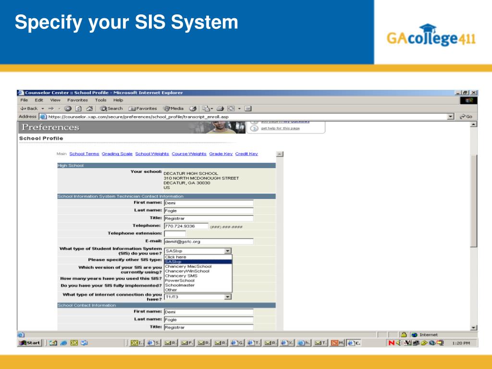
Task: Click the Mail envelope toolbar icon
Action: [x=206, y=109]
